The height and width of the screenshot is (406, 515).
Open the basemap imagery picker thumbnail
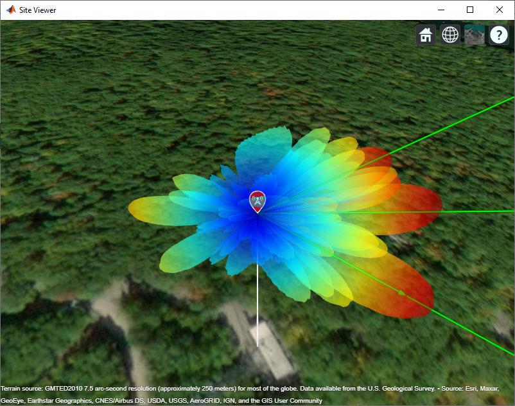click(x=475, y=35)
